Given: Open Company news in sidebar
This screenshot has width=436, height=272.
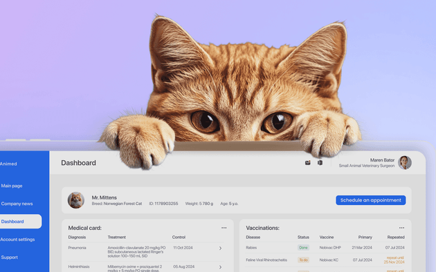Looking at the screenshot, I should tap(17, 204).
